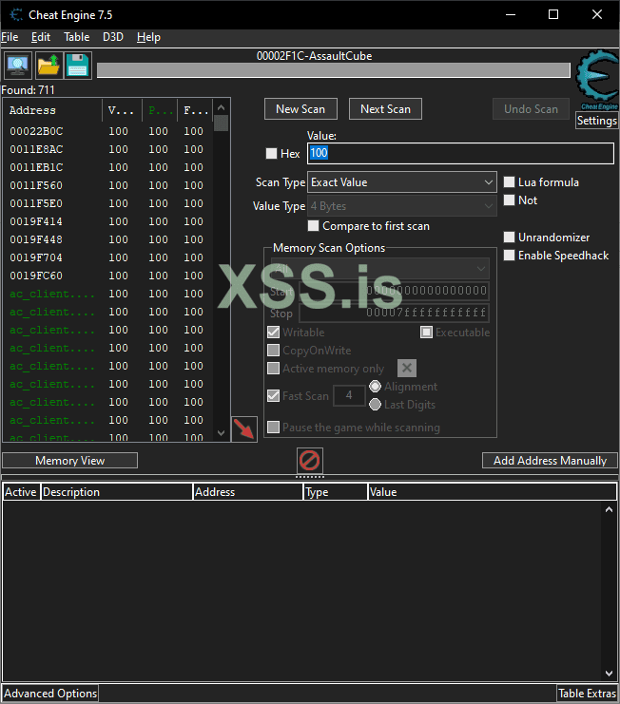Click found list scroll down arrow
The width and height of the screenshot is (620, 704).
click(x=221, y=433)
